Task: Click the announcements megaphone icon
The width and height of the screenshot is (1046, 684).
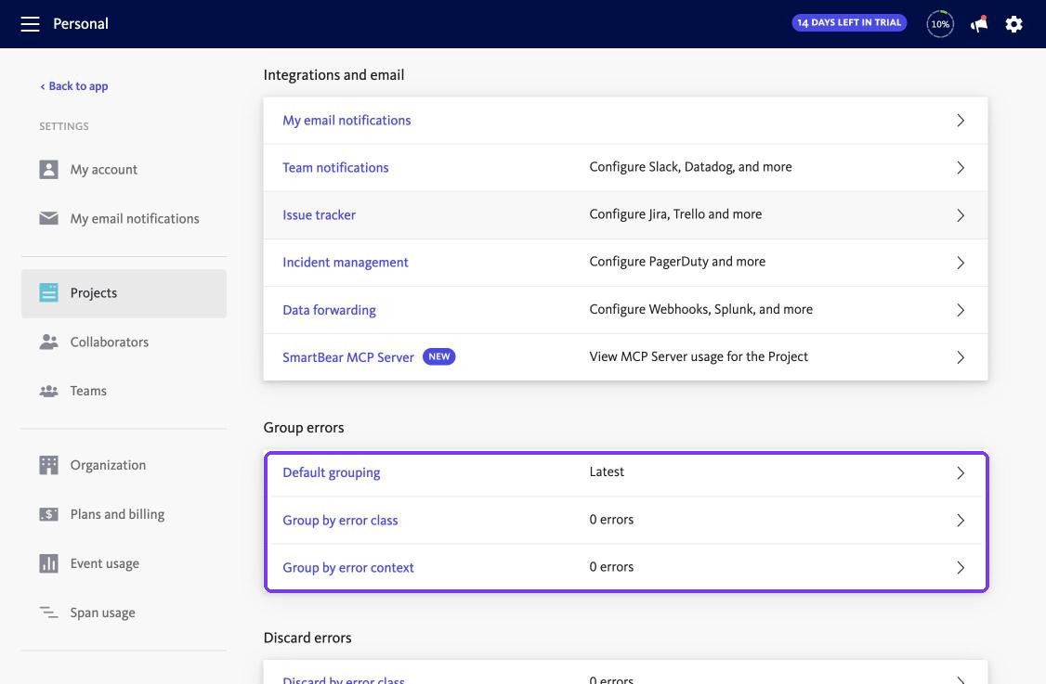Action: pos(978,24)
